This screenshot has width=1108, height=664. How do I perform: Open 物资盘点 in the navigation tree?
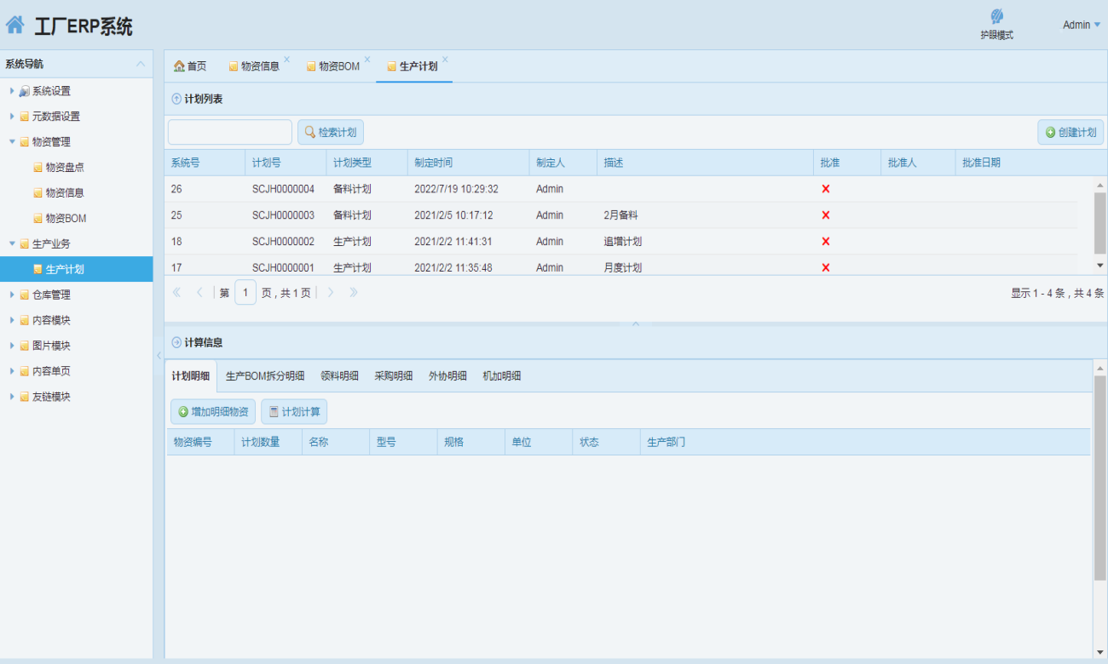tap(65, 168)
